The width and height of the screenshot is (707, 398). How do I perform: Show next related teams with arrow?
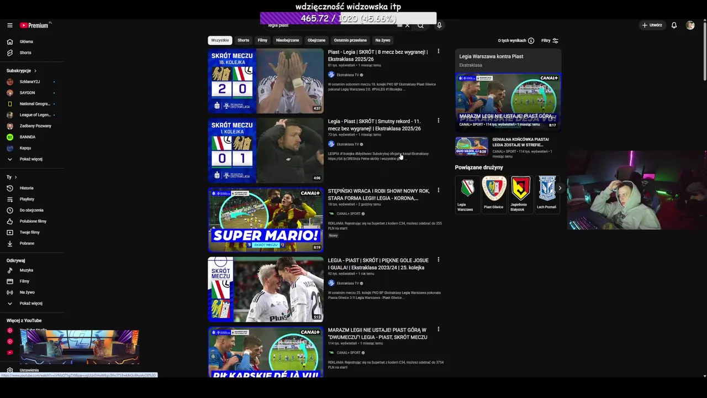pos(560,188)
